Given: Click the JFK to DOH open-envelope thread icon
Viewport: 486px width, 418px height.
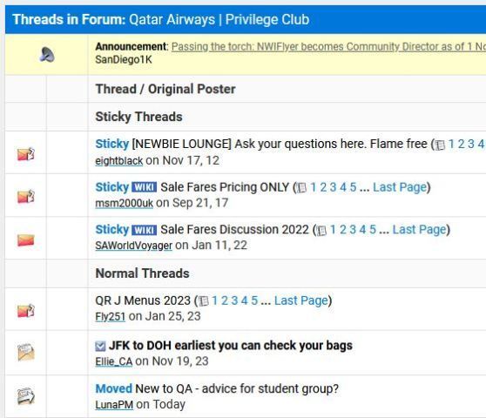Looking at the screenshot, I should click(26, 353).
